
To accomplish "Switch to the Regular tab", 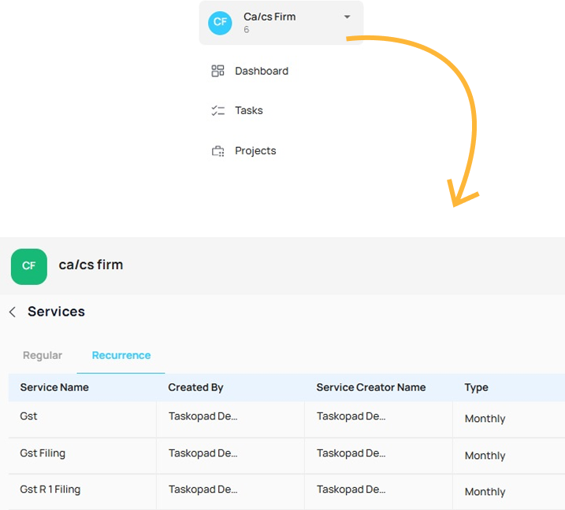I will (x=43, y=356).
